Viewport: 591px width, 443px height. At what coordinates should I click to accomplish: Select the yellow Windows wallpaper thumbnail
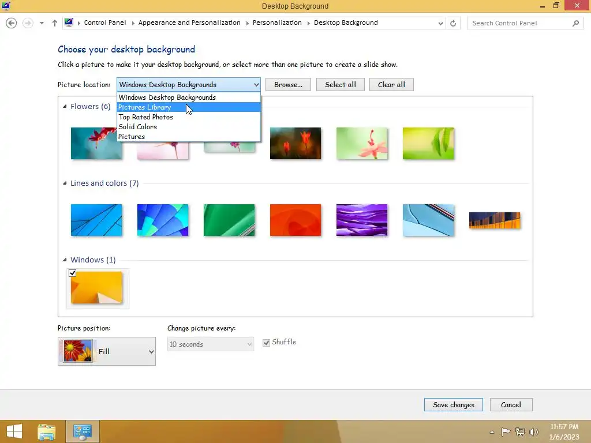[x=96, y=287]
